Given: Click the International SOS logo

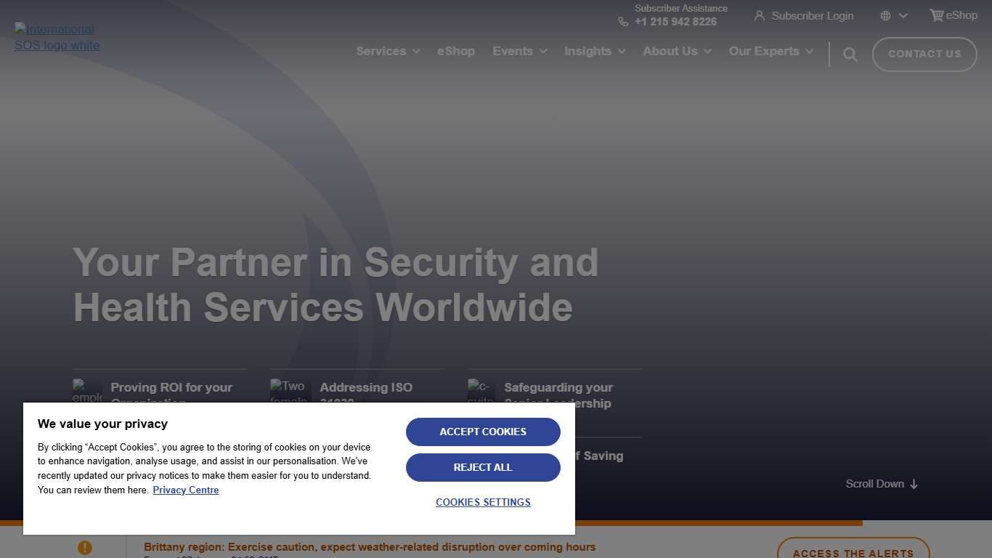Looking at the screenshot, I should [57, 37].
